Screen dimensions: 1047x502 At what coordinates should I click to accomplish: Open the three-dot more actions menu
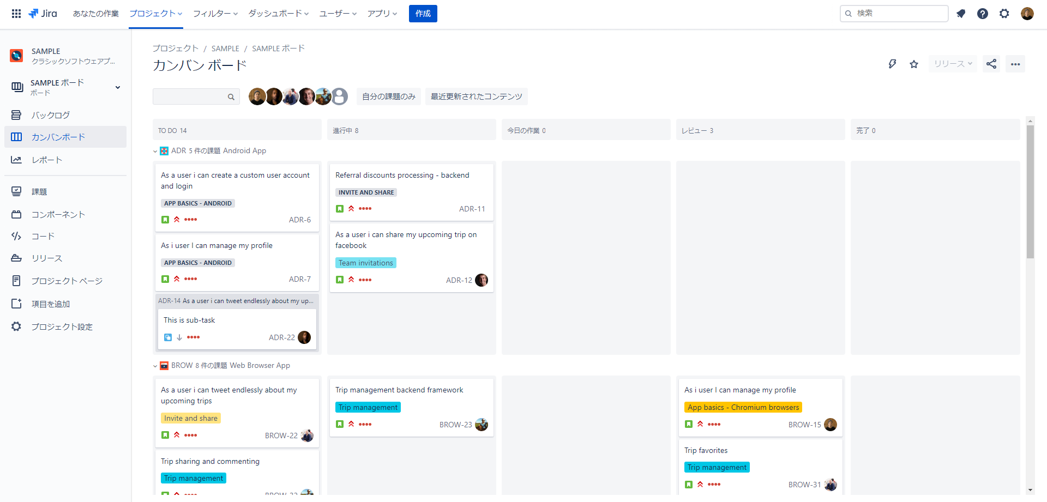pos(1015,64)
